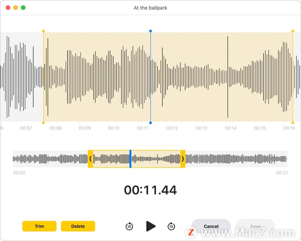Close the window with the red button

pyautogui.click(x=8, y=8)
